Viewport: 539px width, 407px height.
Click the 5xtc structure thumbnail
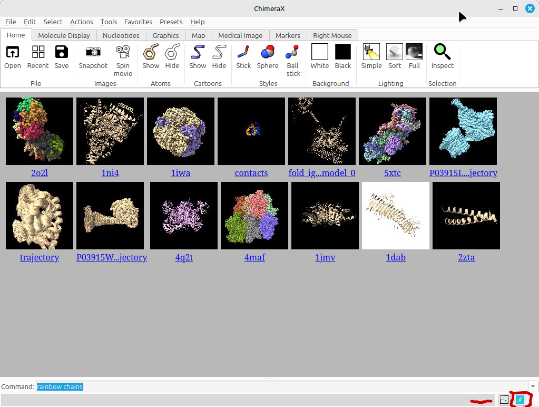[x=392, y=131]
